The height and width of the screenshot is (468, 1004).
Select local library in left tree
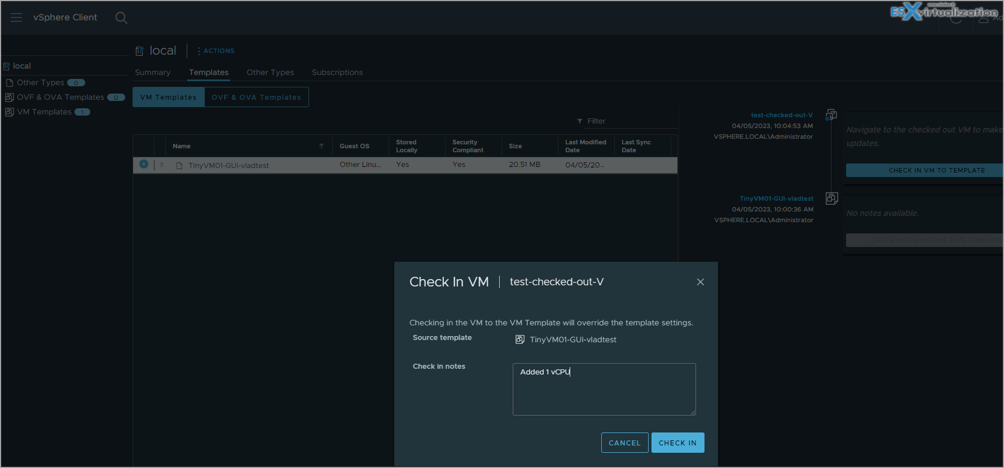pos(22,66)
